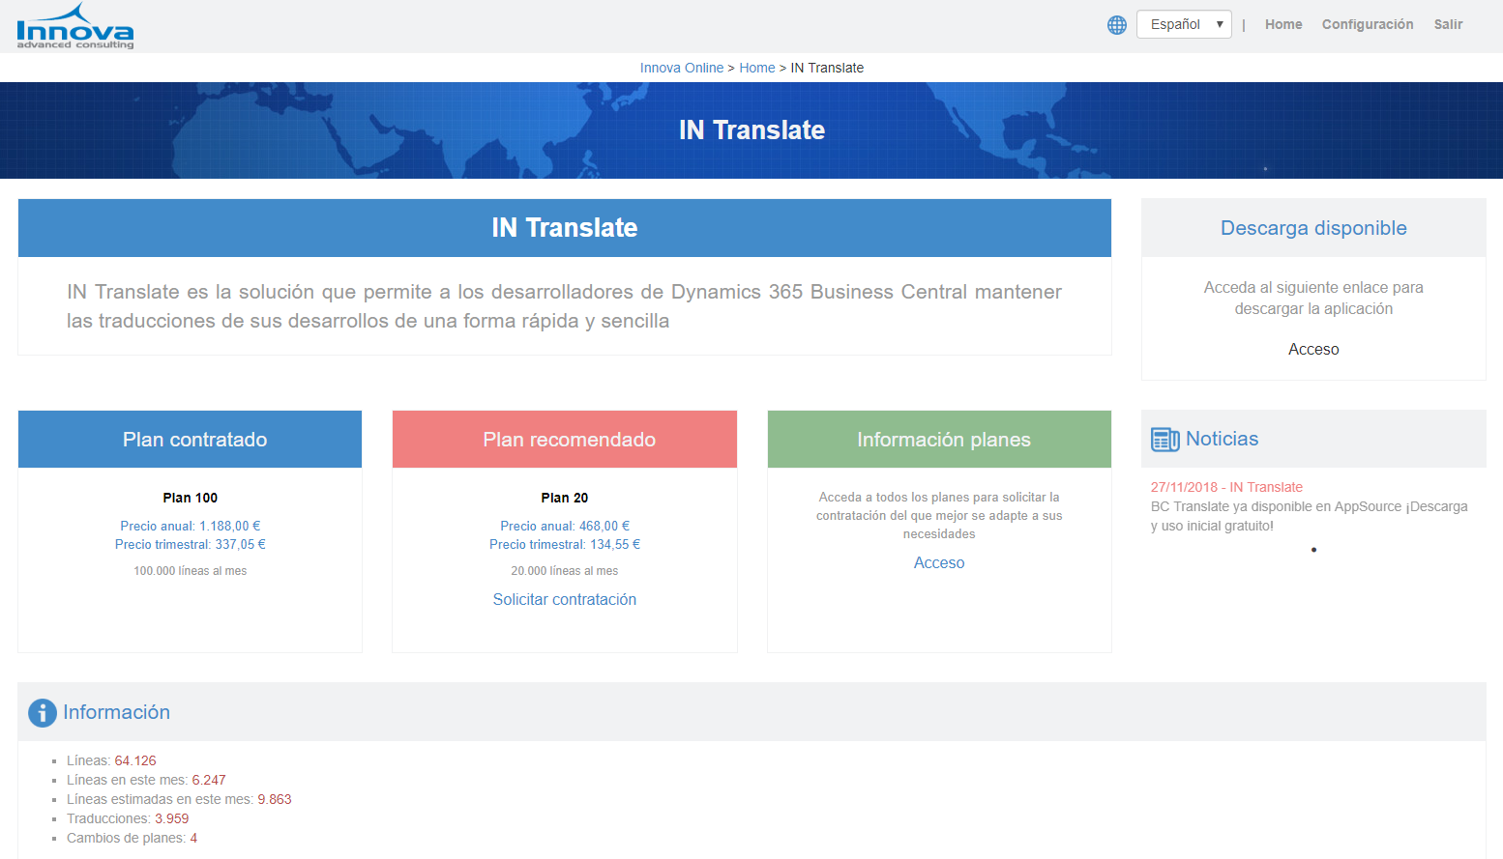The height and width of the screenshot is (859, 1503).
Task: Click Solicitar contratación for Plan 20
Action: tap(565, 600)
